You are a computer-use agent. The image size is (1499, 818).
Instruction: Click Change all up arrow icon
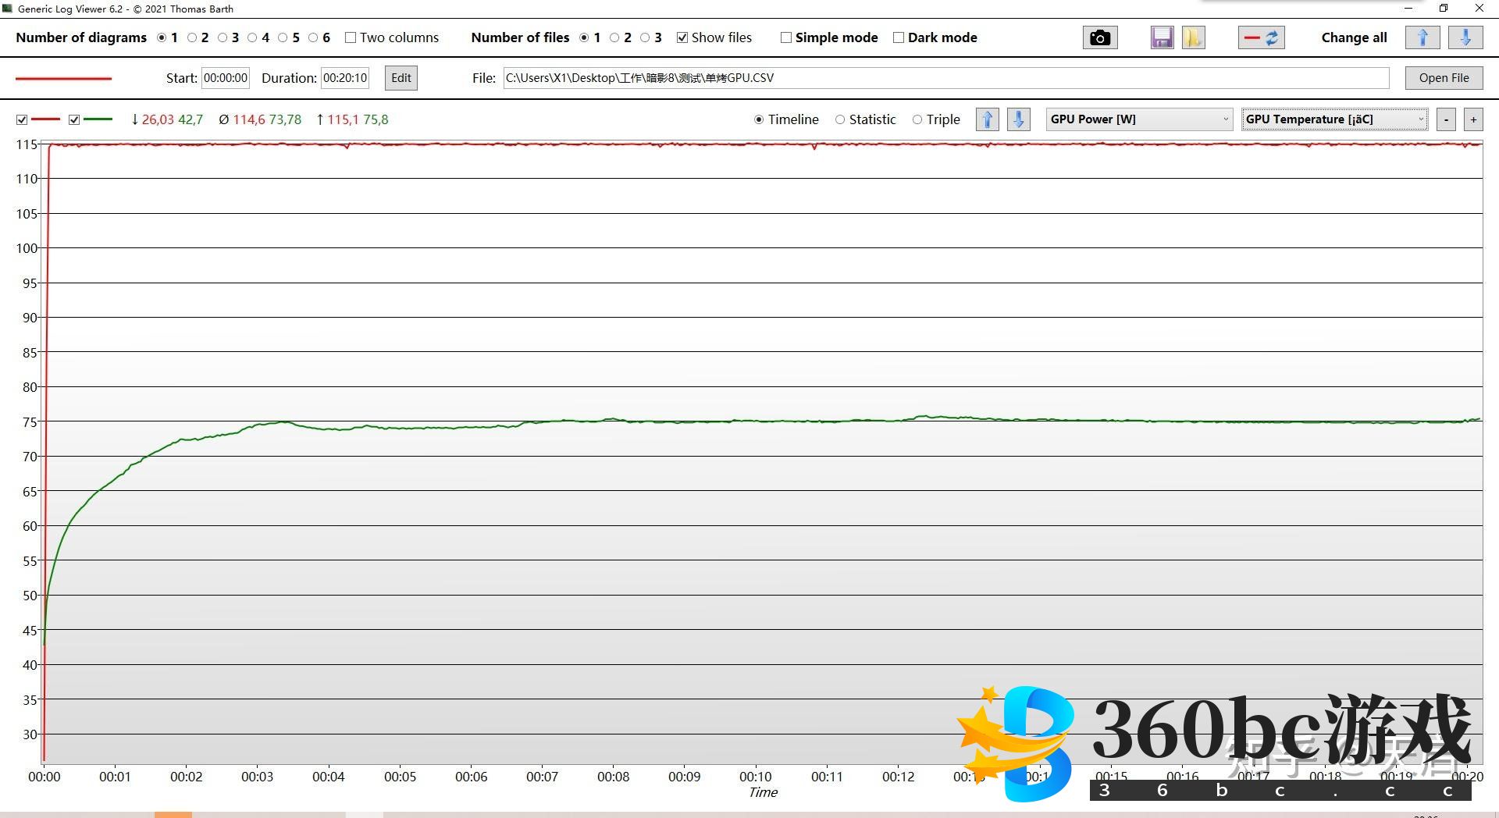[x=1422, y=37]
